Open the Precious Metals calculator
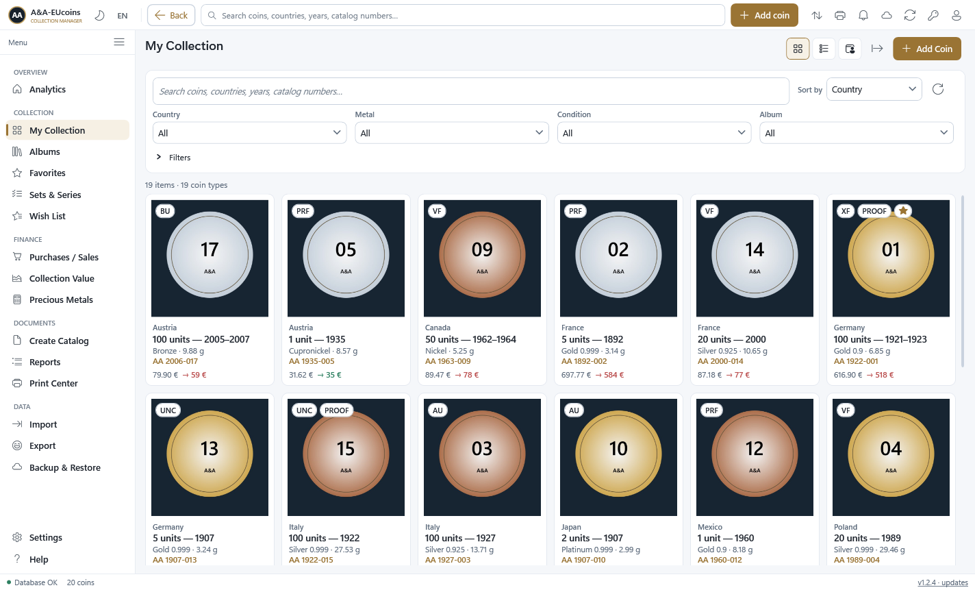 (67, 300)
